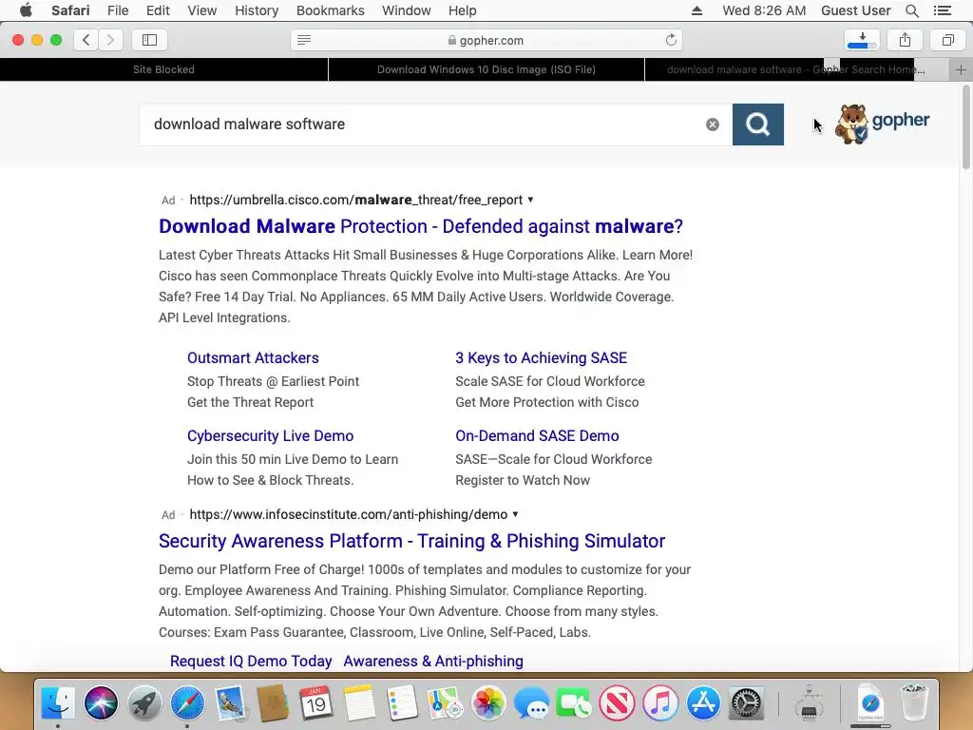Open the Apple menu
Screen dimensions: 973x730
point(26,10)
